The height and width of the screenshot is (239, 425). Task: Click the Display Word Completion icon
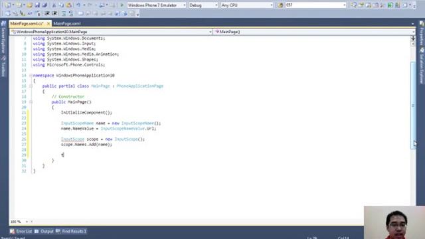29,13
